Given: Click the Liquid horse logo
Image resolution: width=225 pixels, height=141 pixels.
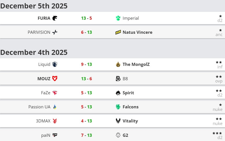Looking at the screenshot, I should point(55,64).
